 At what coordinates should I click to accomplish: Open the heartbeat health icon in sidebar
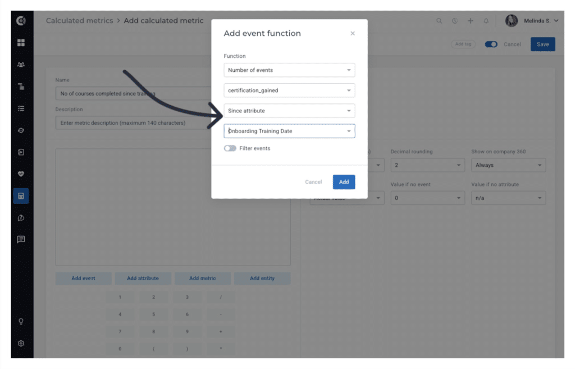click(21, 174)
